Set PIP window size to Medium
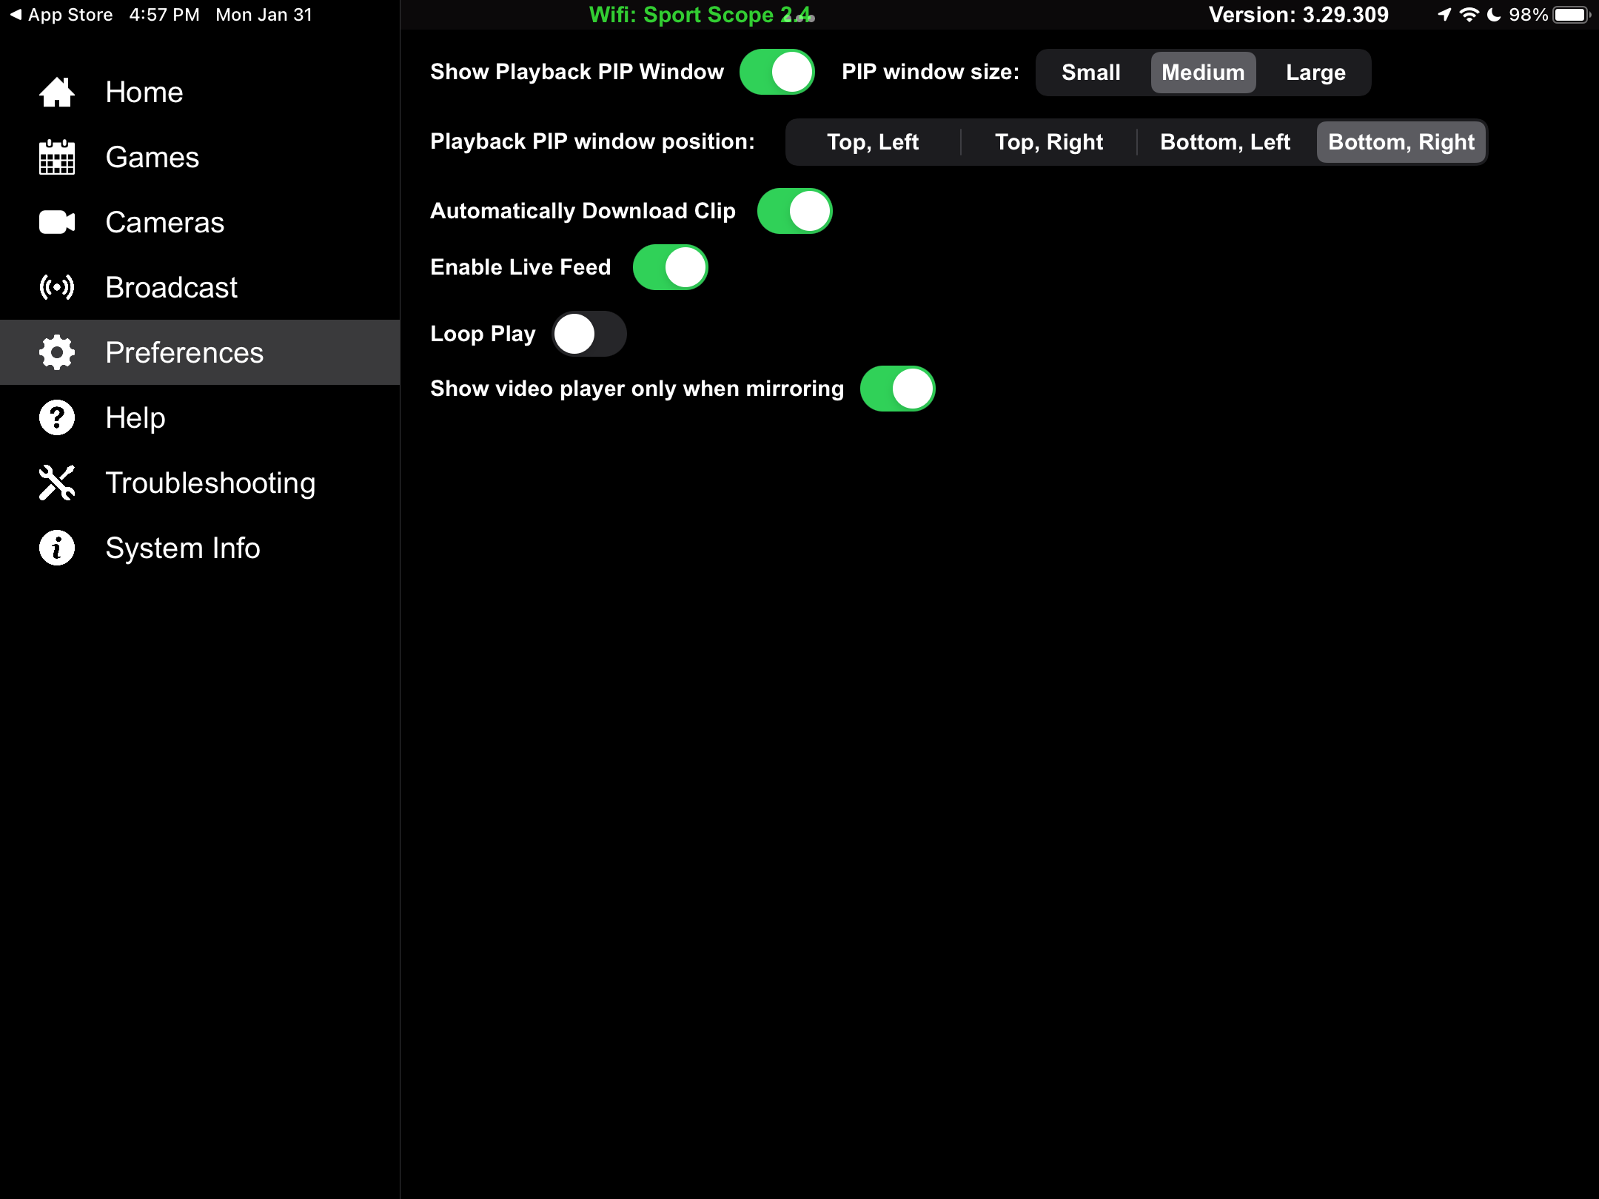 pos(1203,73)
